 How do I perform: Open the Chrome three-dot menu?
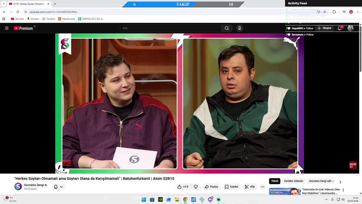(x=358, y=12)
